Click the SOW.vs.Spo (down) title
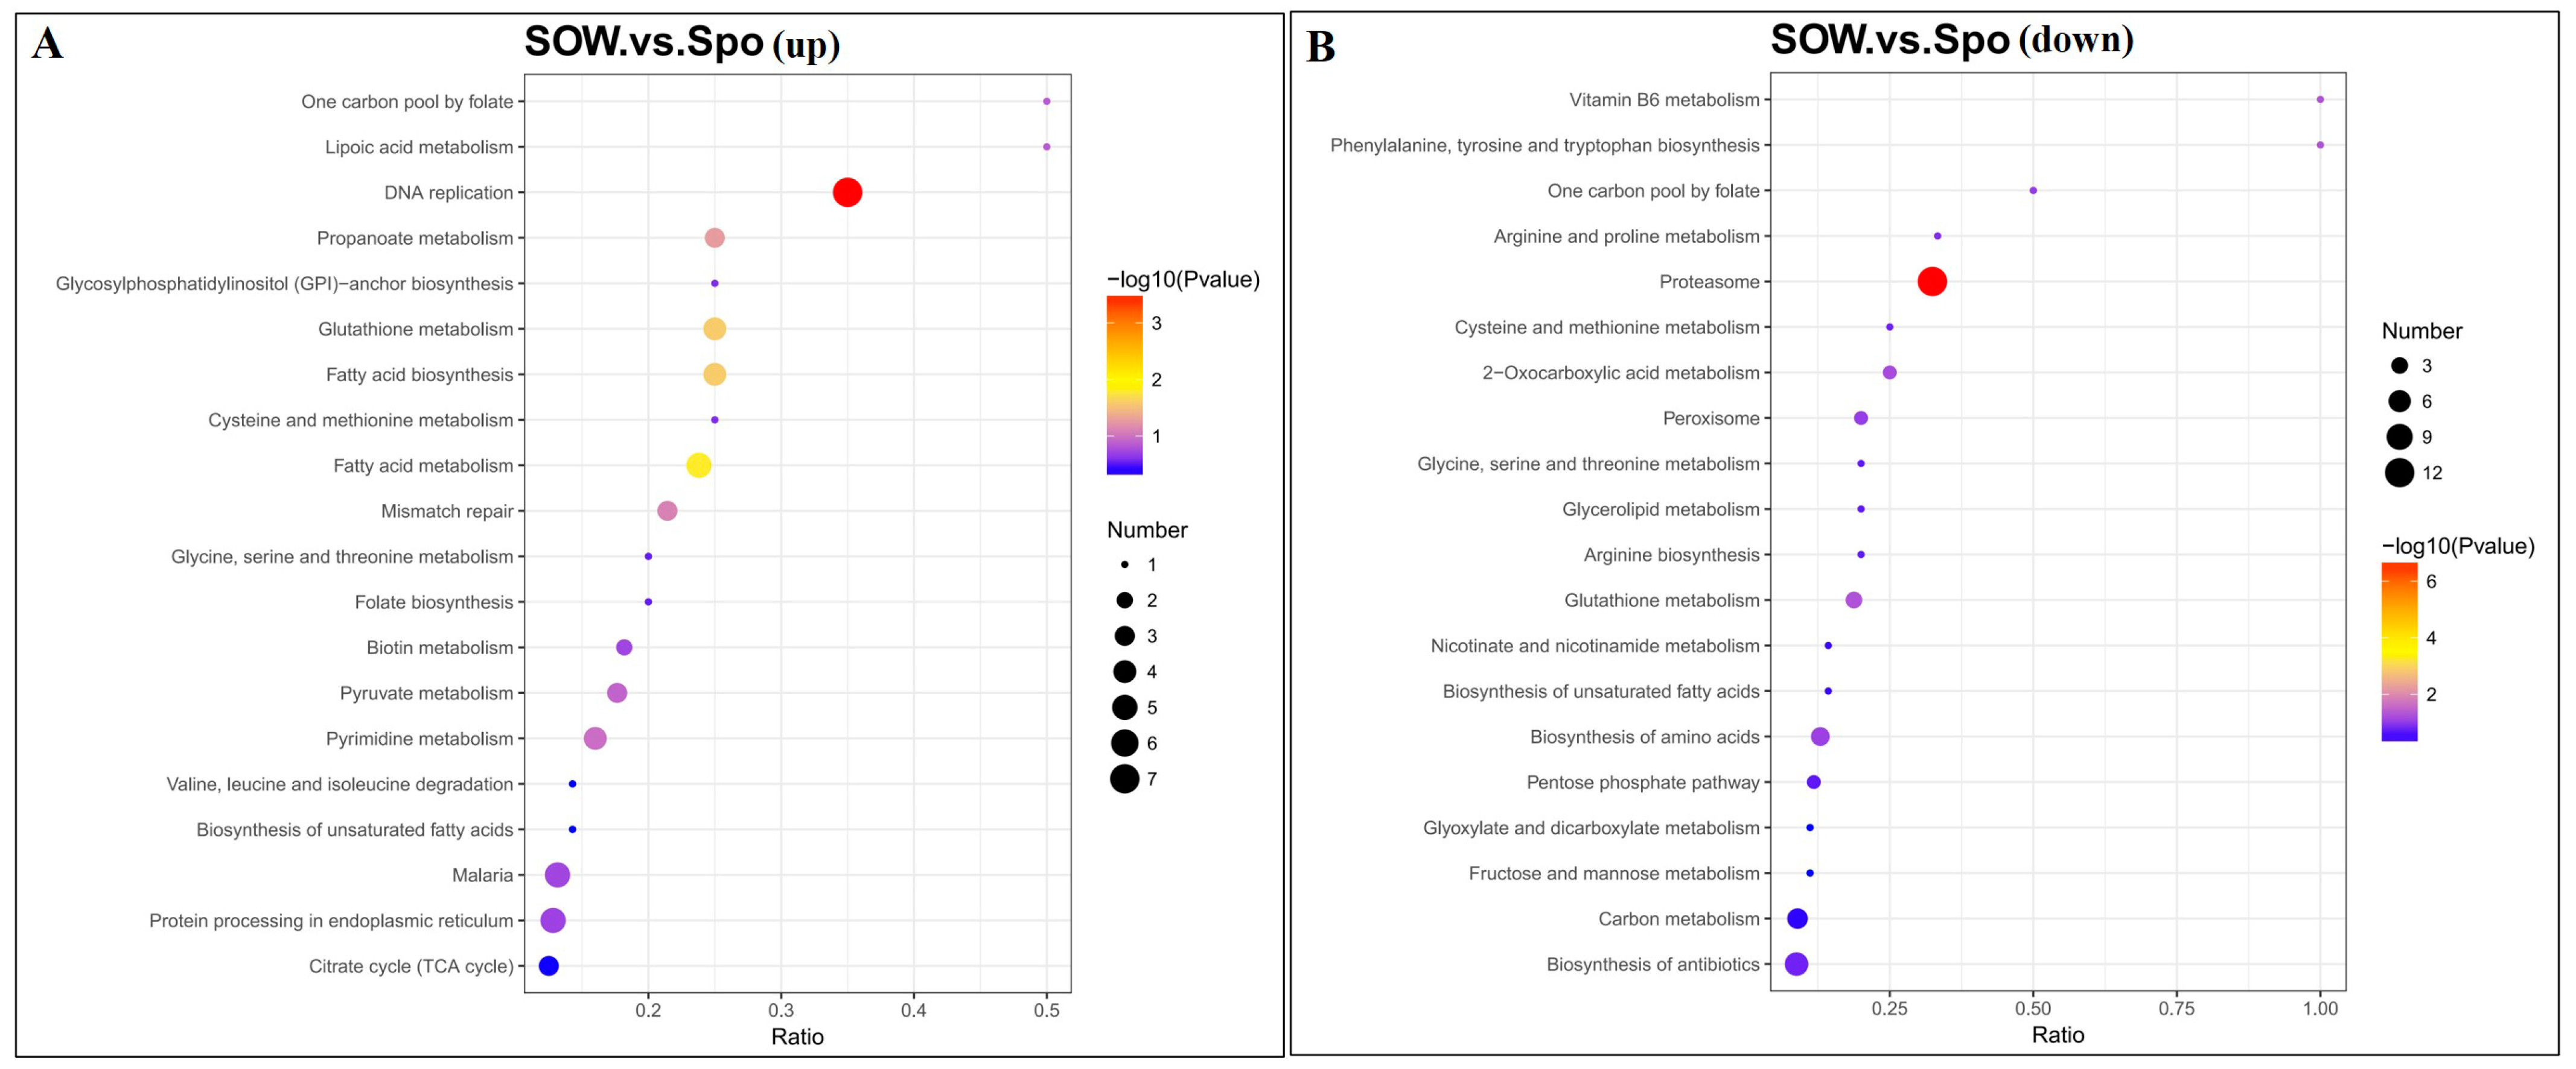This screenshot has height=1069, width=2576. [x=1951, y=40]
